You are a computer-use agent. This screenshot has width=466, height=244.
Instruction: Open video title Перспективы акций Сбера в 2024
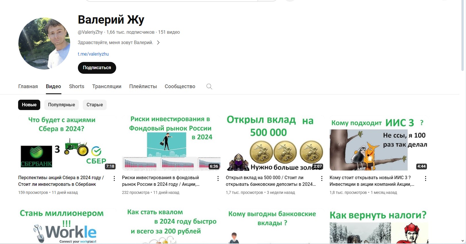(61, 181)
